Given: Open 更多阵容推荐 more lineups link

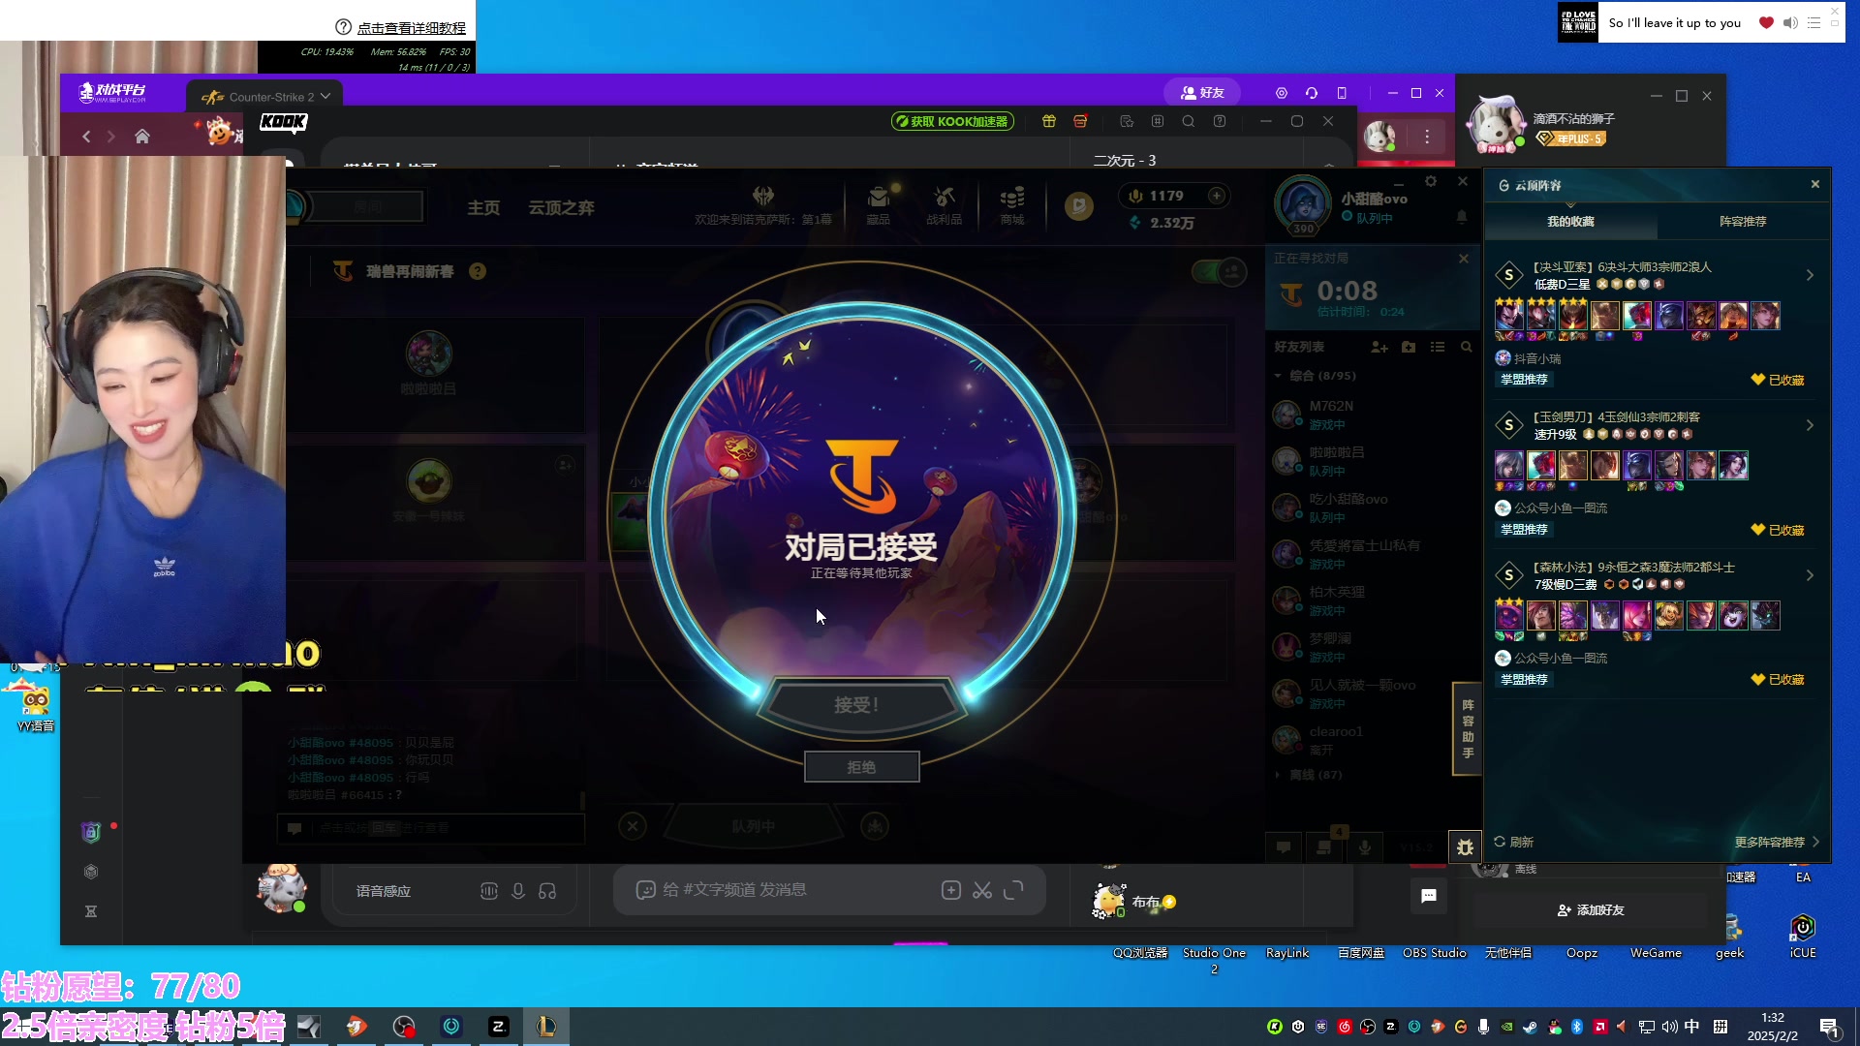Looking at the screenshot, I should (1777, 842).
